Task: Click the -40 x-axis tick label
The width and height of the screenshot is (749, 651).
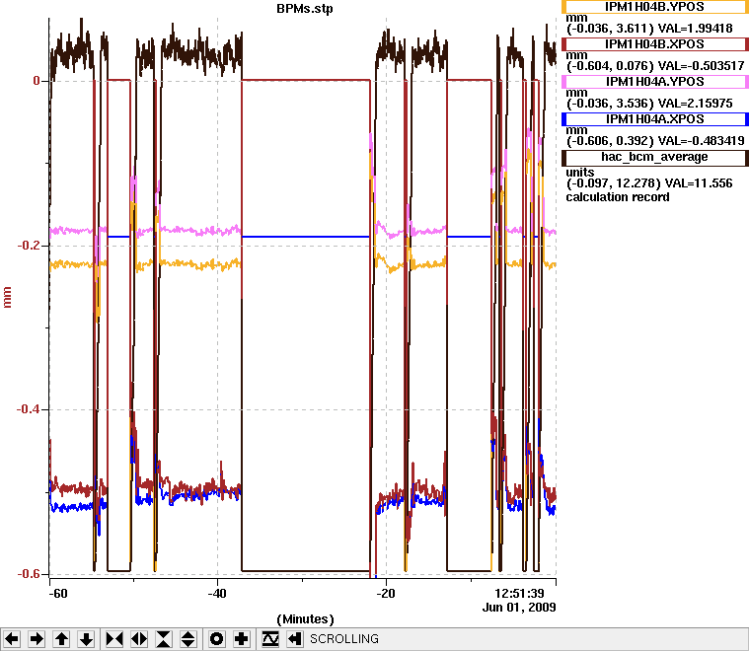Action: point(217,594)
